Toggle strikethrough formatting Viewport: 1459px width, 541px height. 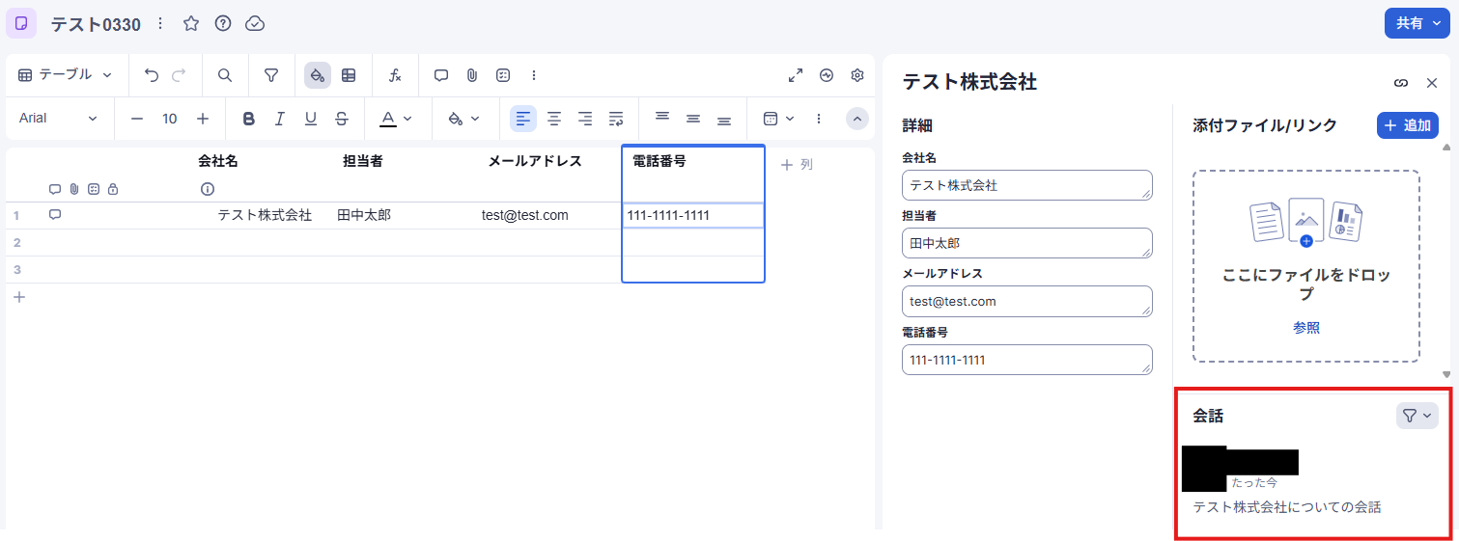click(x=341, y=119)
